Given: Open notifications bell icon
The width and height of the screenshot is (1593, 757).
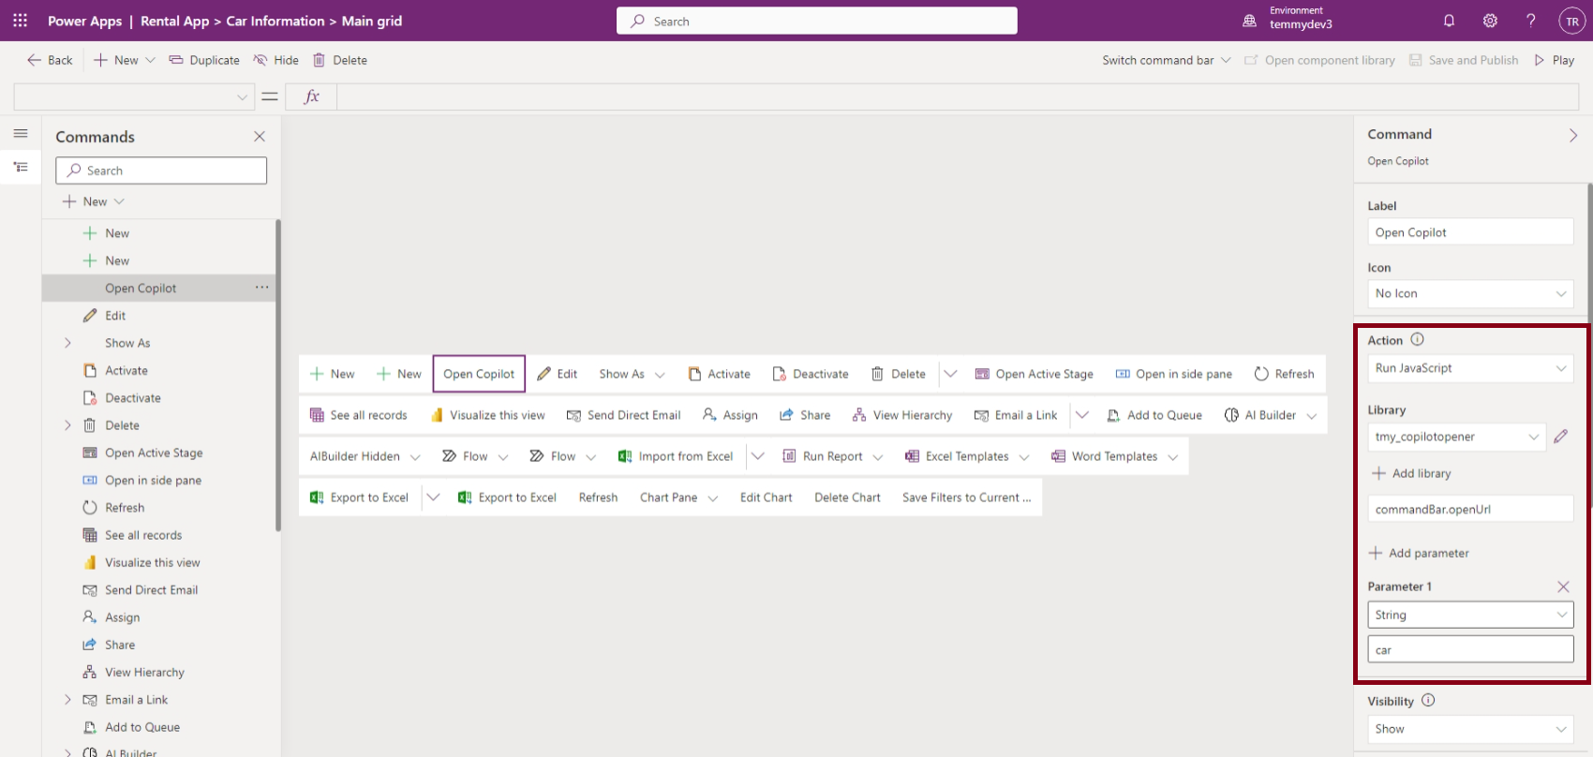Looking at the screenshot, I should click(1449, 21).
